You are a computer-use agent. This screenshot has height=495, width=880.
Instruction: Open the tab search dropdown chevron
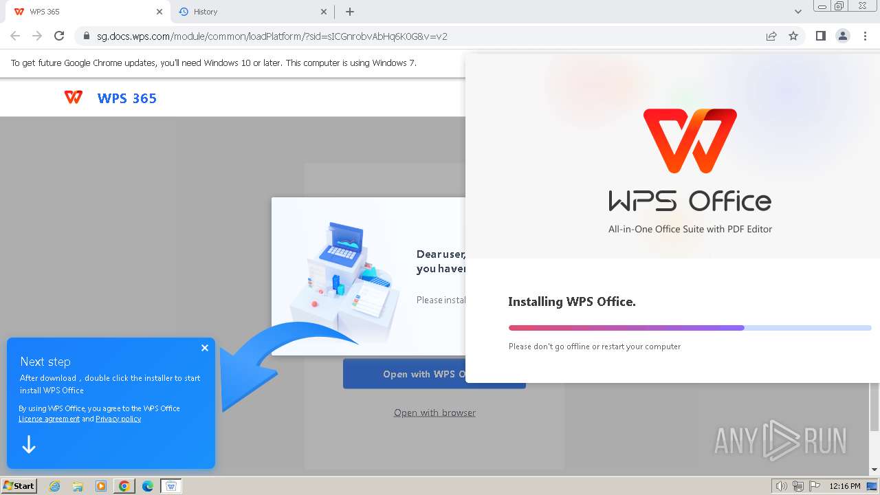coord(798,12)
